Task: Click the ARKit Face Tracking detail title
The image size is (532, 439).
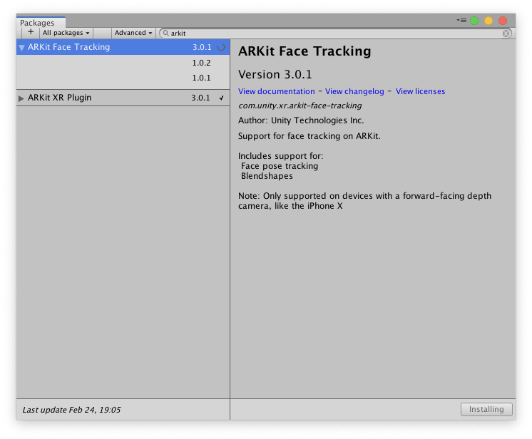Action: coord(305,51)
